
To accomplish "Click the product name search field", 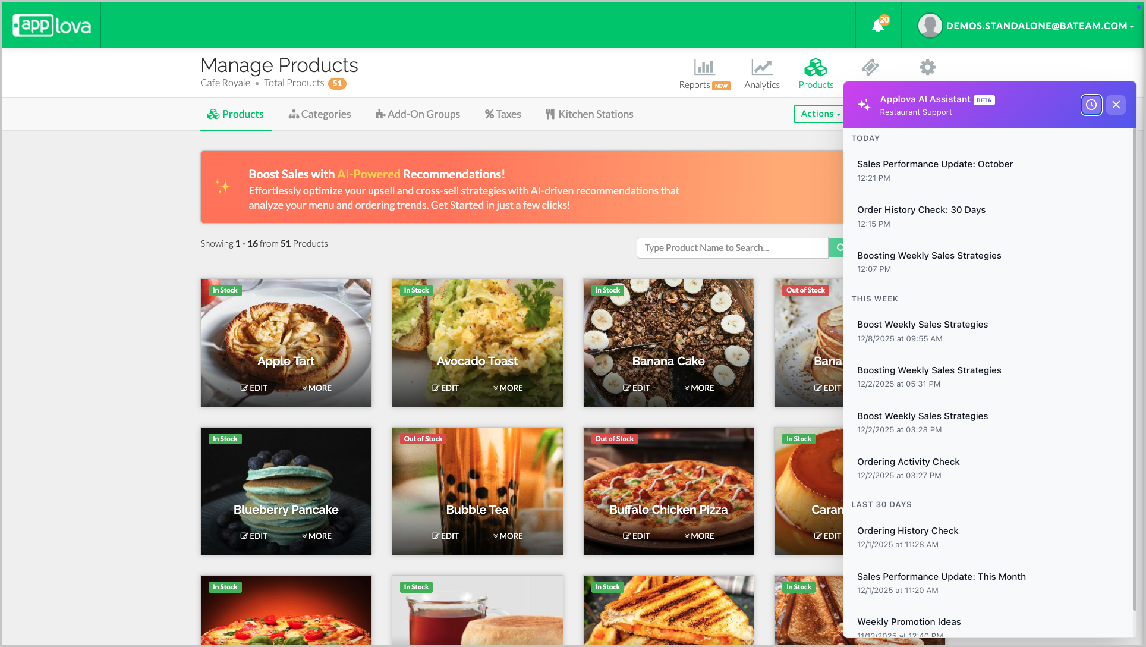I will tap(732, 248).
